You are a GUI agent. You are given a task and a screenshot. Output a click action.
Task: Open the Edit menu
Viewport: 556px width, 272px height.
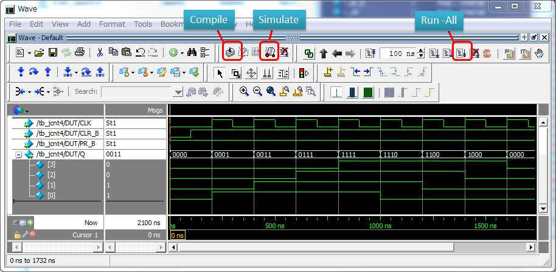(36, 24)
